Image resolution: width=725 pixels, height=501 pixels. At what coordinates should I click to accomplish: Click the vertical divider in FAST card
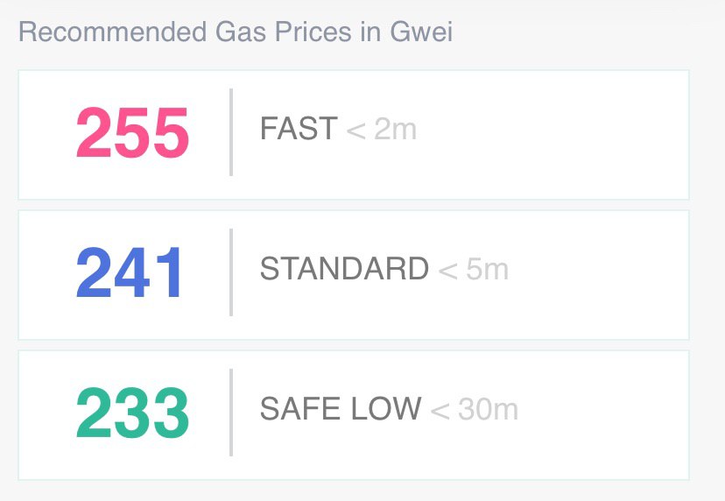231,132
